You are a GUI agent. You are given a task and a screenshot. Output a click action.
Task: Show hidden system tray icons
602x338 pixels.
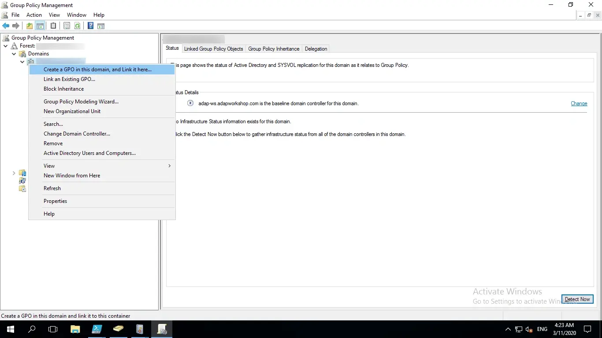(x=508, y=329)
